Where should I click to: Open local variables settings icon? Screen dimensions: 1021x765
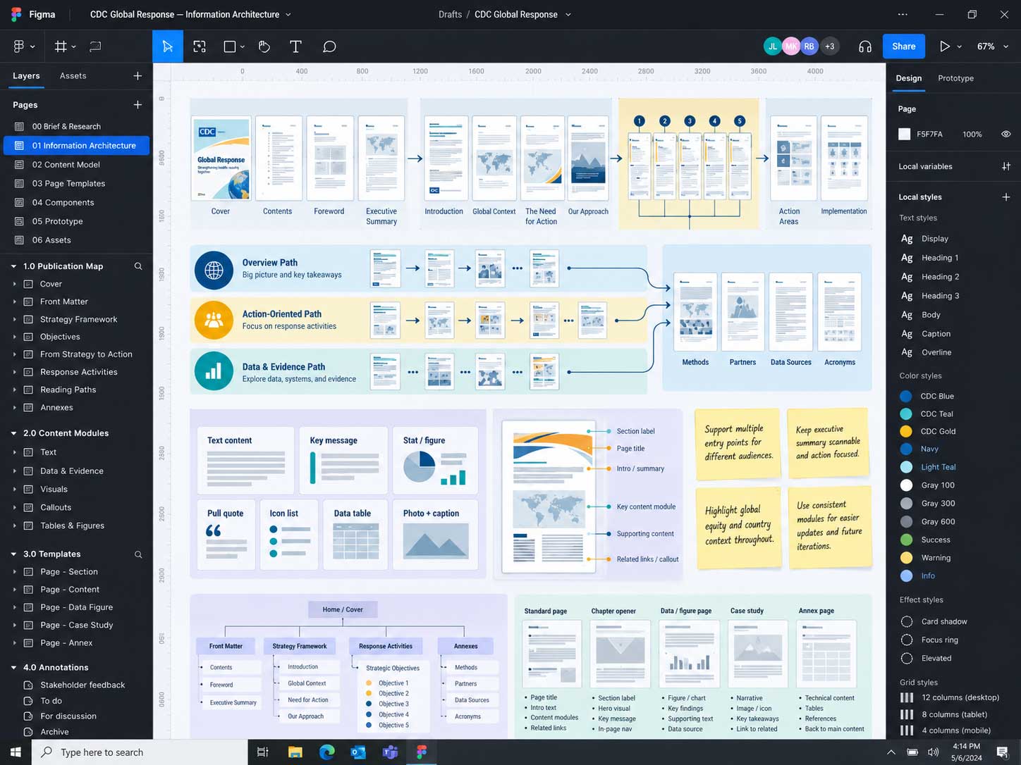[1006, 166]
